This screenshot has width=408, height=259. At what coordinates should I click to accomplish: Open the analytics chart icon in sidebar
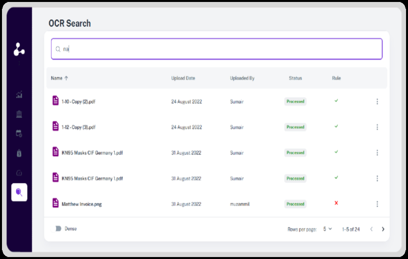[19, 95]
